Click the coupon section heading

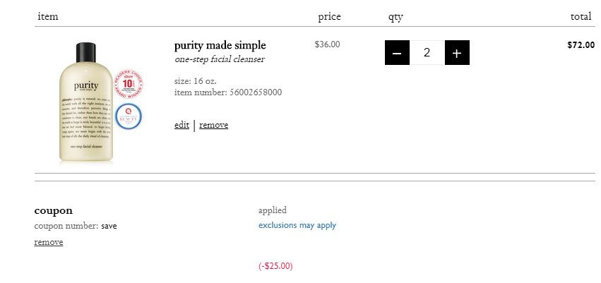pyautogui.click(x=53, y=210)
